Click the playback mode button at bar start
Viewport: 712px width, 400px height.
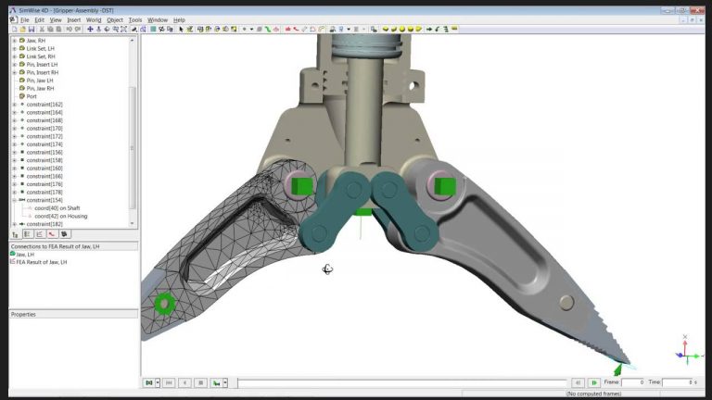click(149, 382)
